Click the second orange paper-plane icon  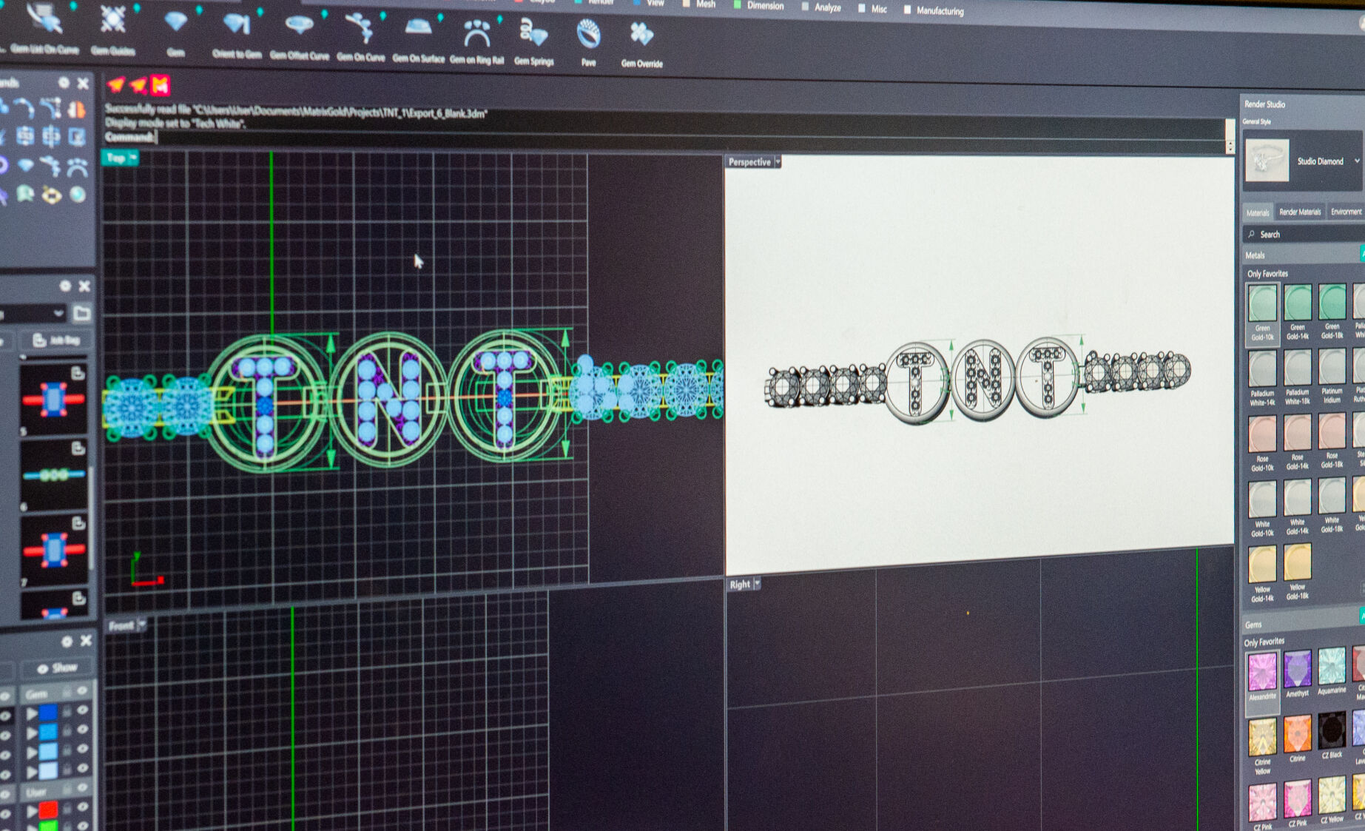point(138,85)
